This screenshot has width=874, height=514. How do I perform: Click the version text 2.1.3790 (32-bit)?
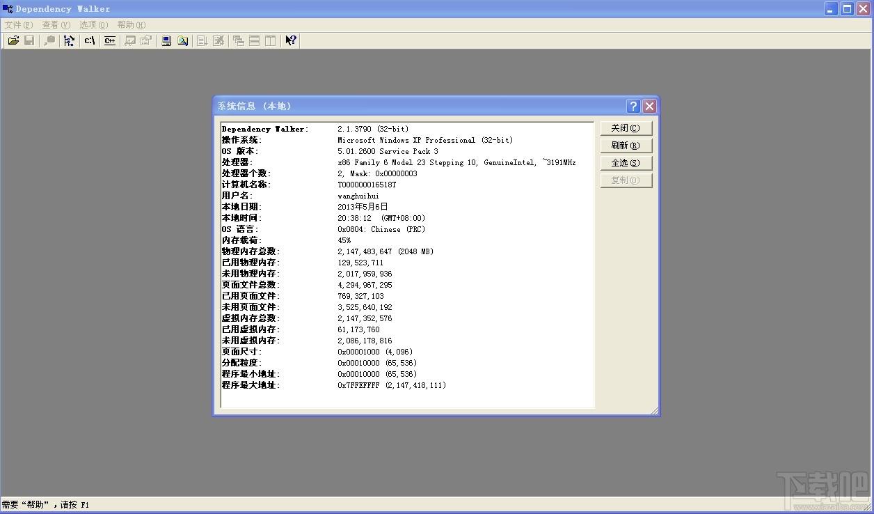click(373, 129)
